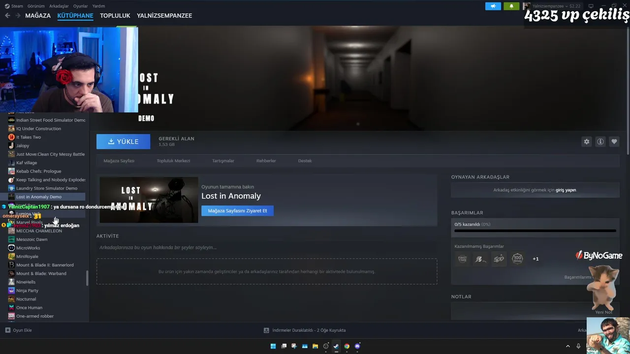630x354 pixels.
Task: Select Laundry Store Simulator Demo
Action: tap(47, 188)
